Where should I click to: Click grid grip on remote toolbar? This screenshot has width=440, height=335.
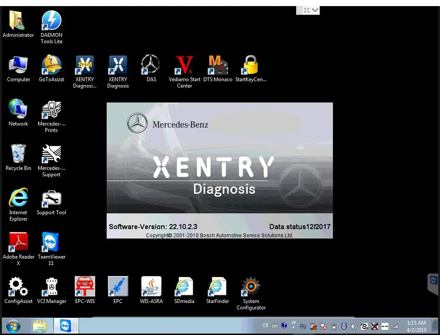(x=300, y=10)
